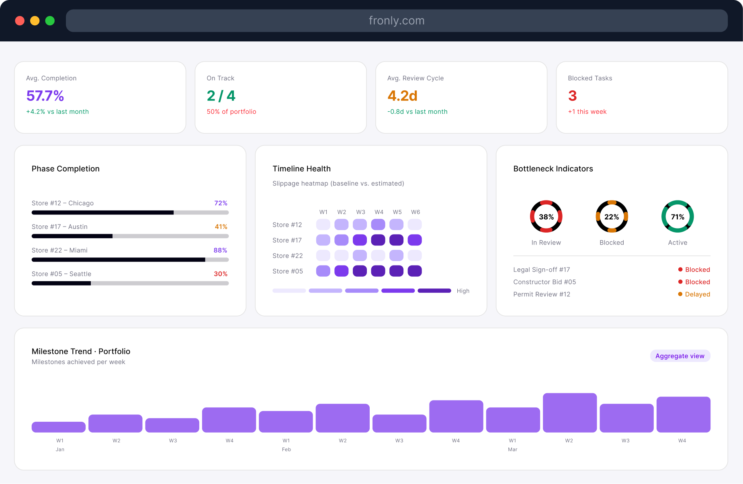Click the Store #17 heatmap row label
The image size is (743, 484).
point(287,240)
